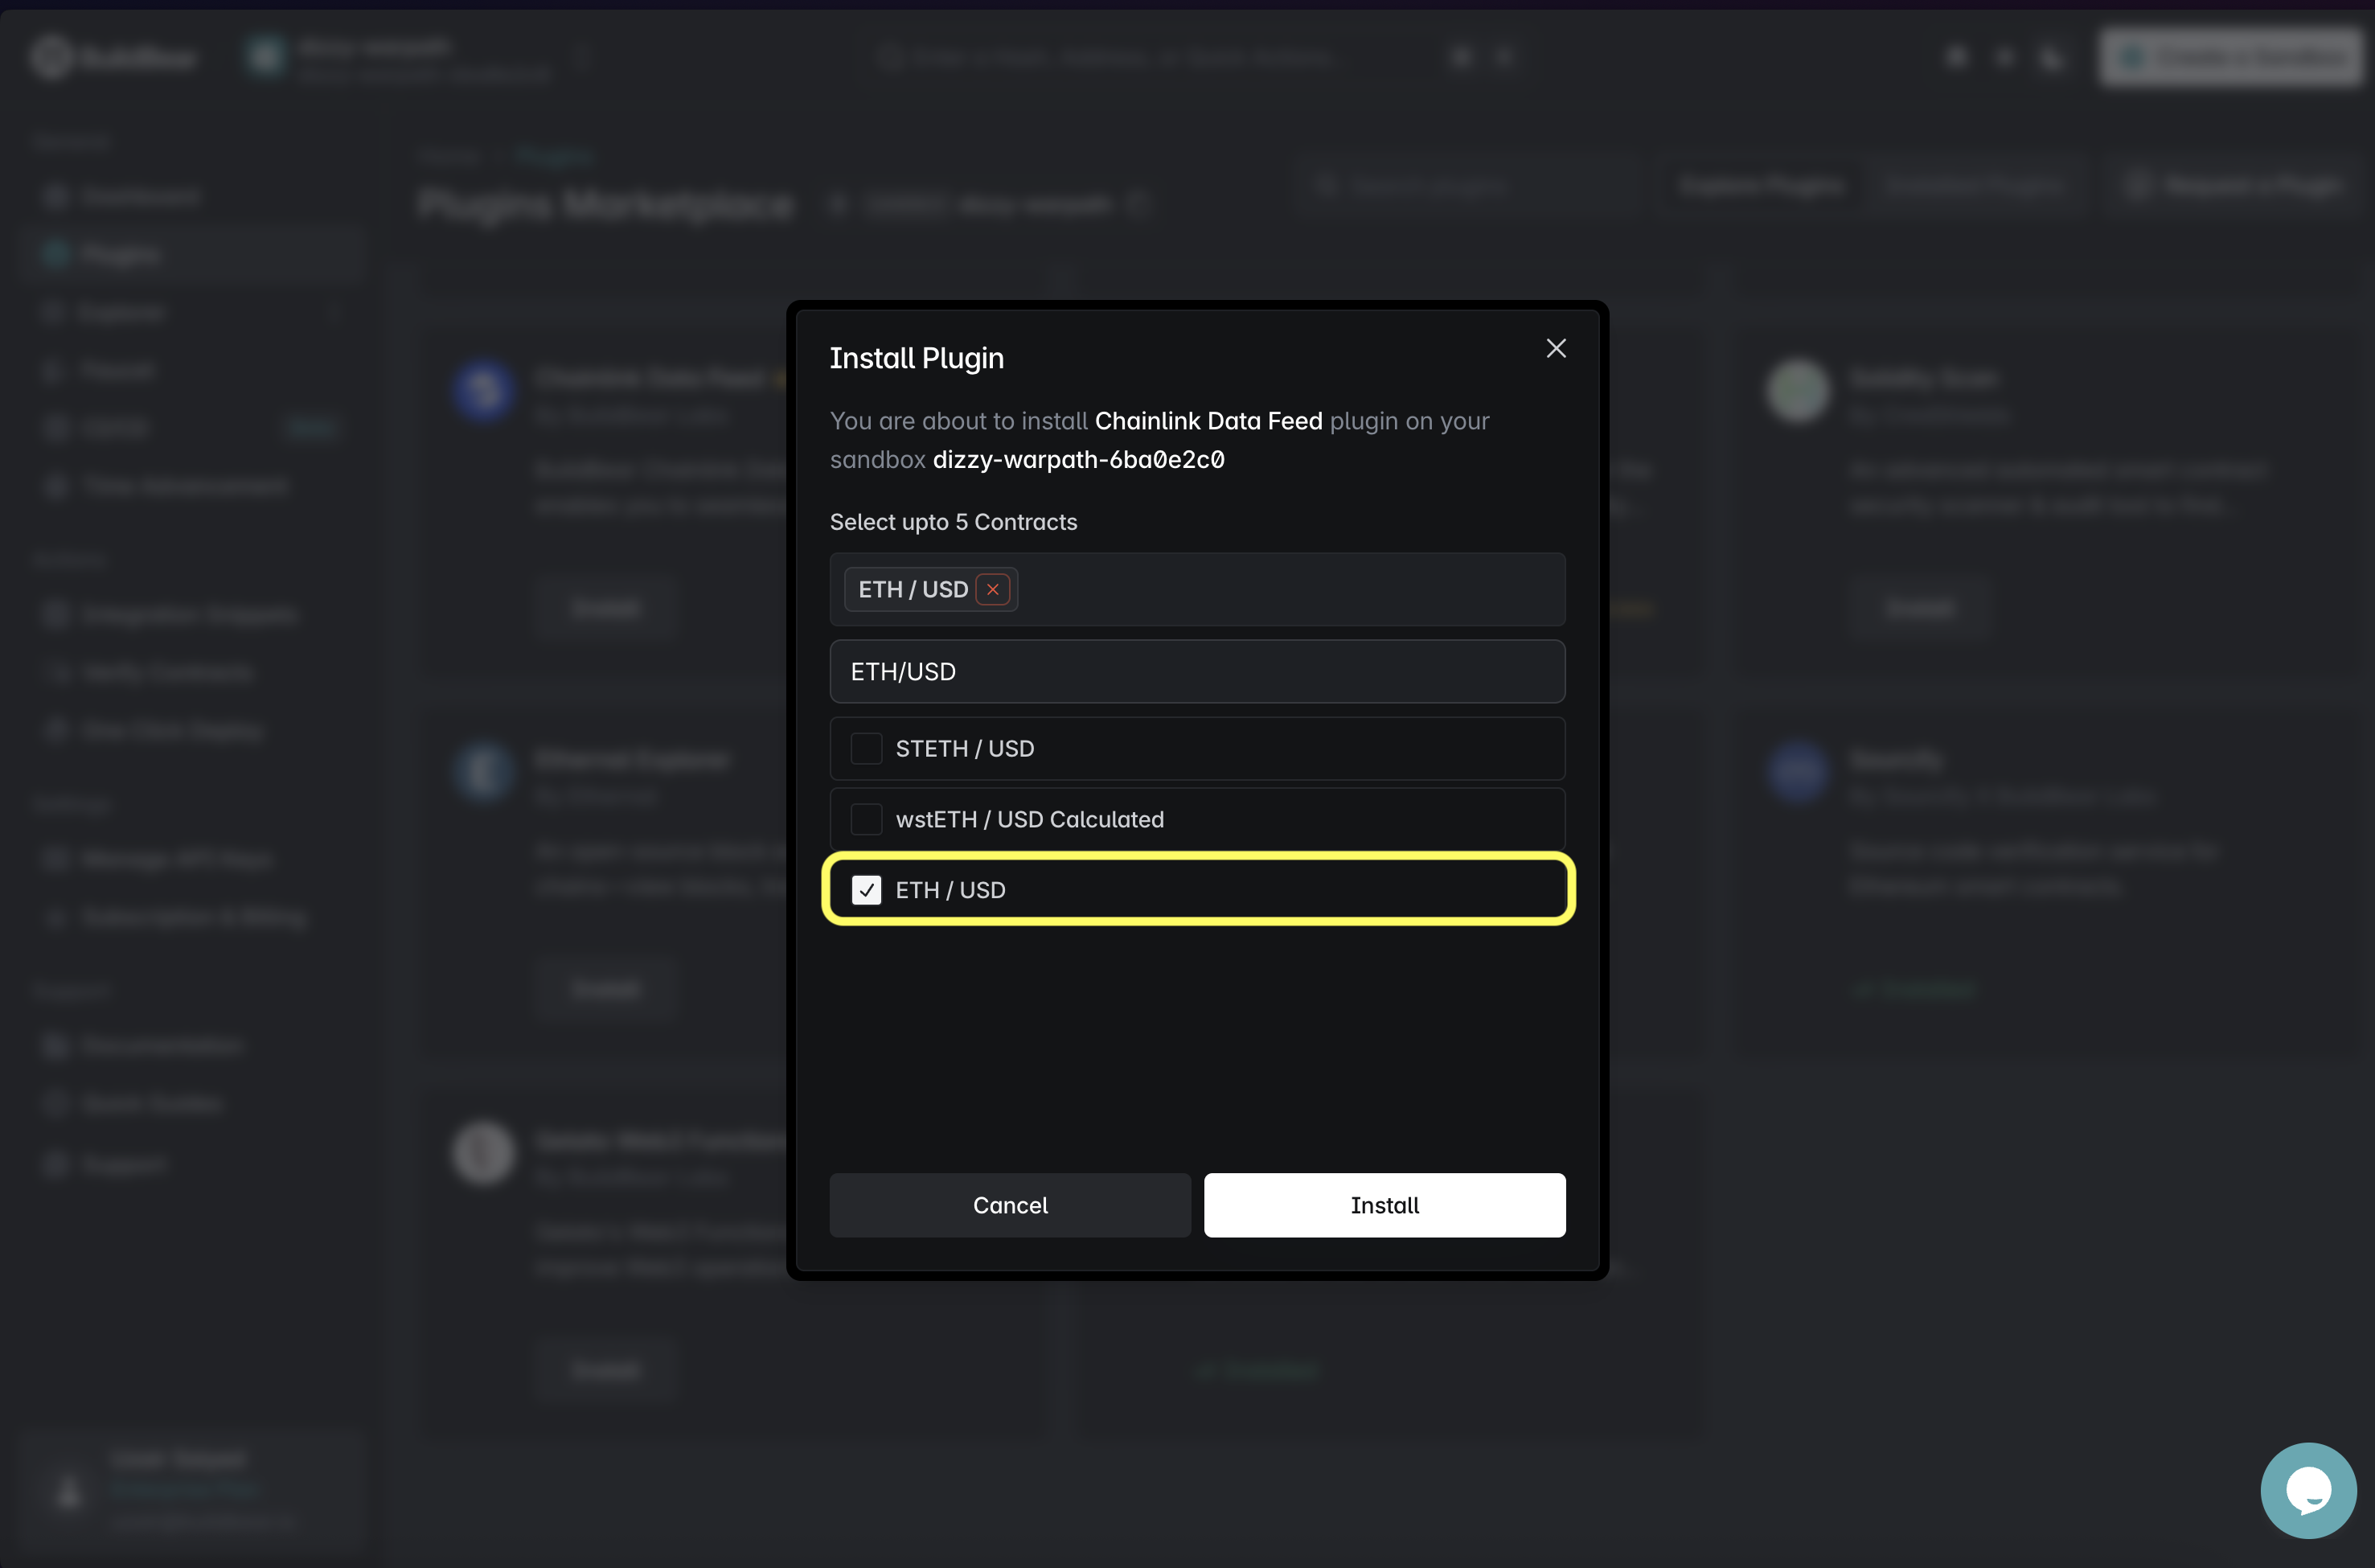The height and width of the screenshot is (1568, 2375).
Task: Click the ETH/USD search input field
Action: coord(1196,671)
